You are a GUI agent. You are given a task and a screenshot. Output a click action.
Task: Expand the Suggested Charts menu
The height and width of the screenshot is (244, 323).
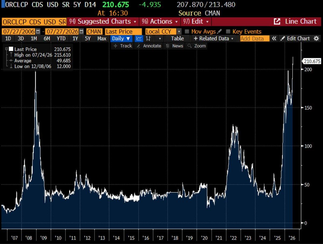coord(103,22)
